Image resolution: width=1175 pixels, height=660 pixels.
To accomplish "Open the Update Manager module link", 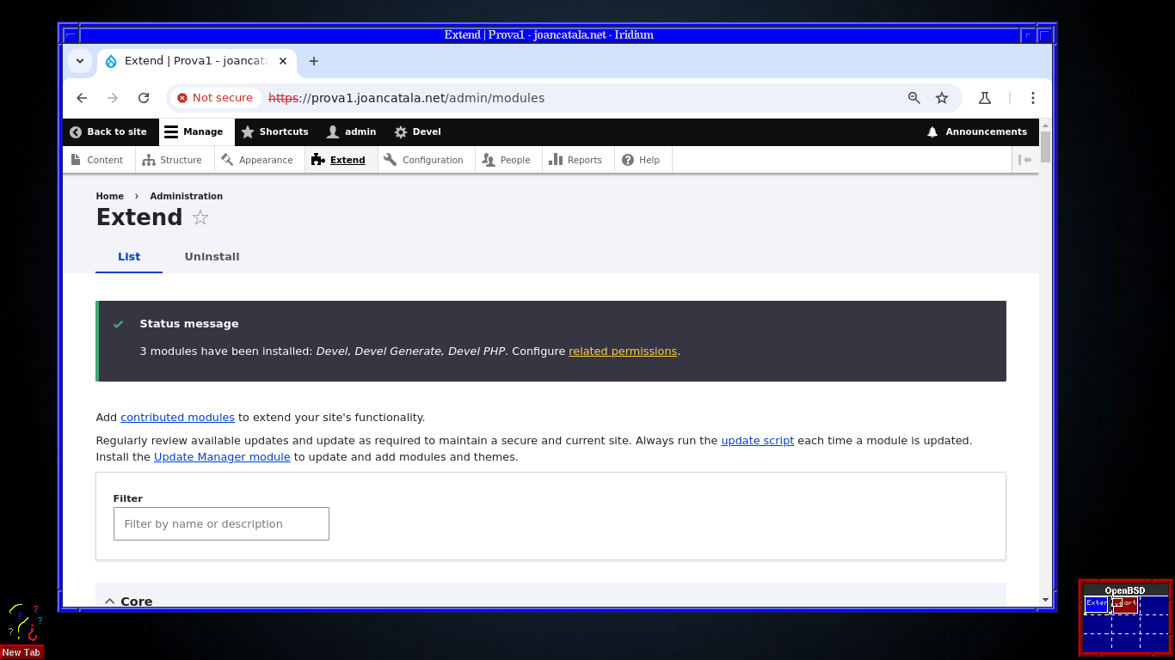I will (x=222, y=457).
